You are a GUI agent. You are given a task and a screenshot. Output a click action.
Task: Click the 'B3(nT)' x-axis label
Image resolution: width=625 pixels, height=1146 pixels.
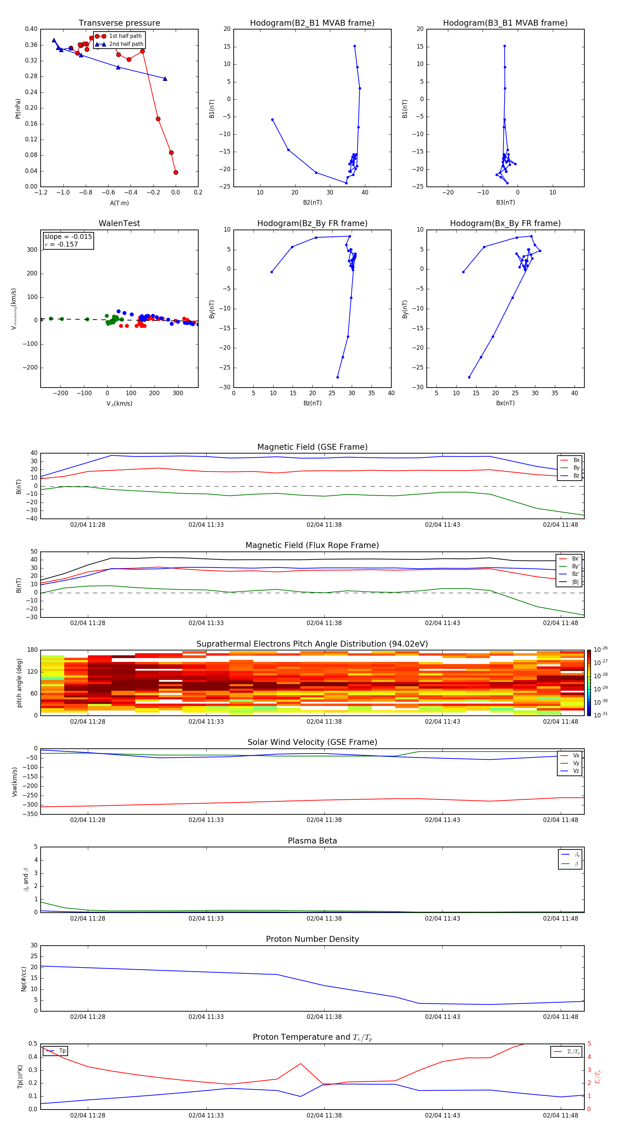pyautogui.click(x=505, y=202)
